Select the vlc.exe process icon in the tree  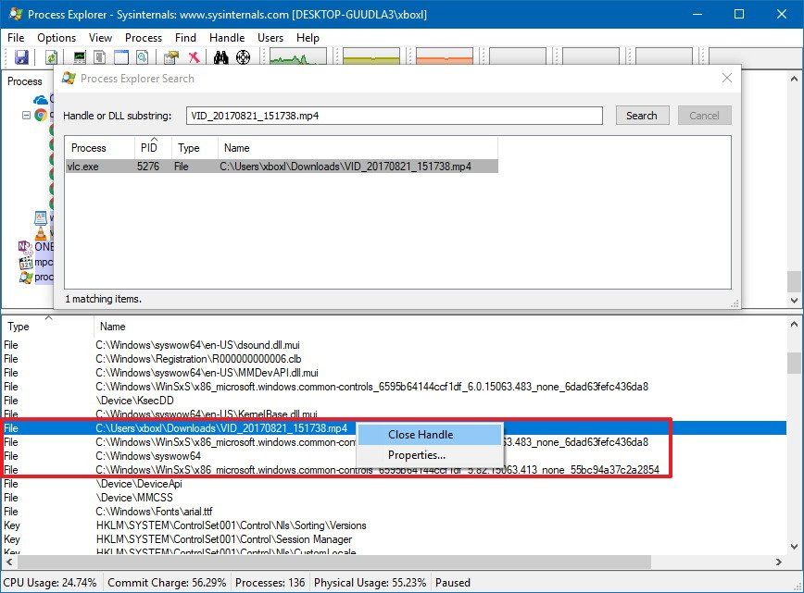coord(39,233)
